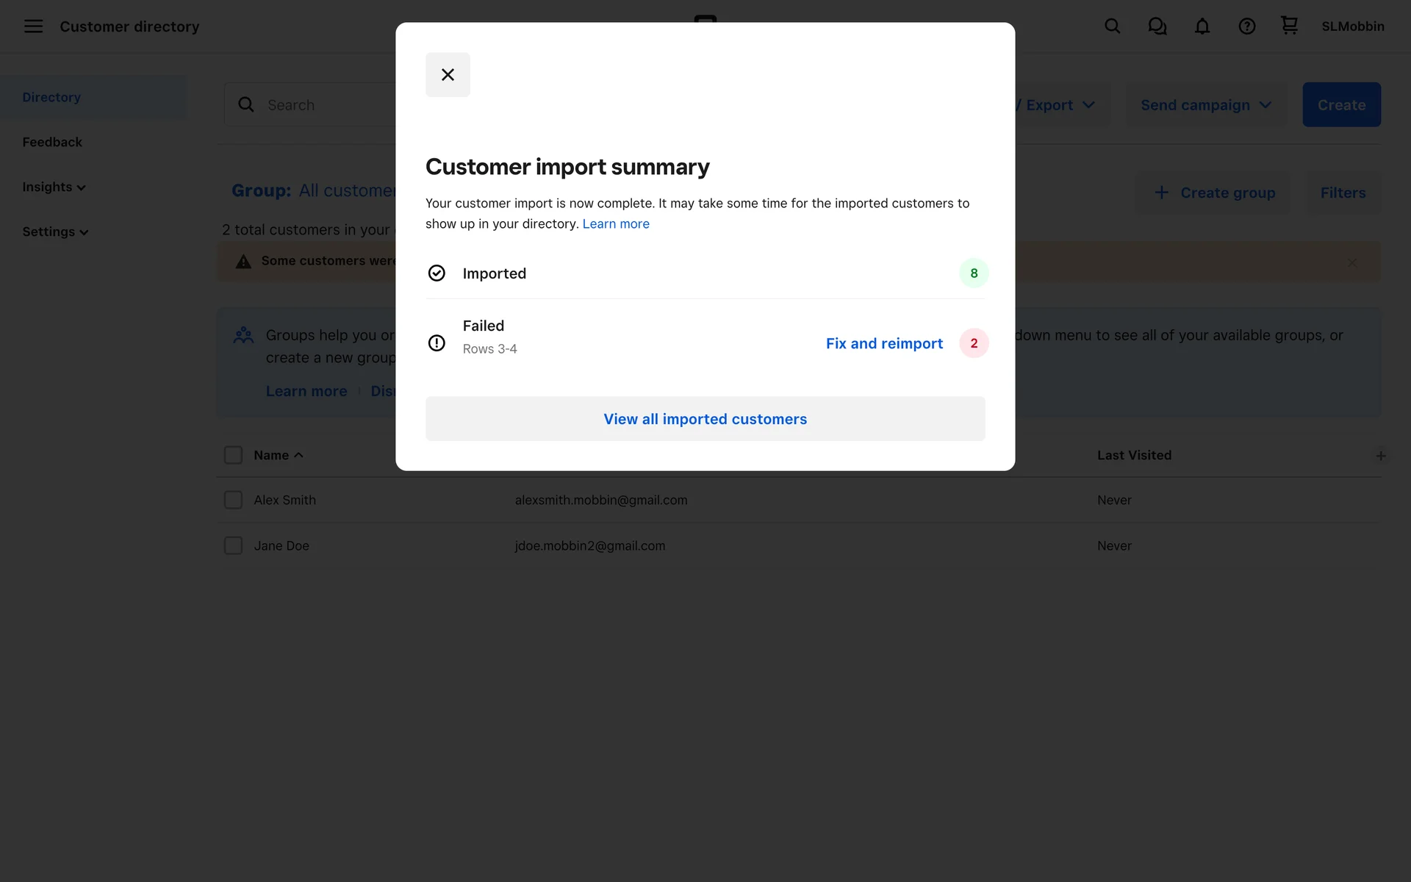Close the import summary dialog
This screenshot has width=1411, height=882.
point(448,74)
